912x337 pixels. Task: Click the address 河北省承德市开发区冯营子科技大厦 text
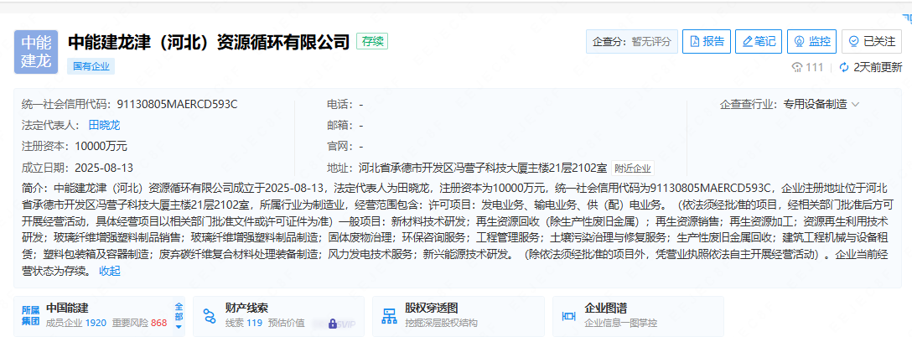(x=484, y=168)
